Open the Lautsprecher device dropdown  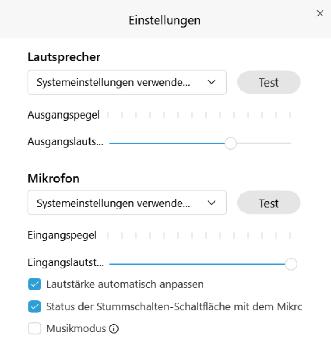pos(127,82)
